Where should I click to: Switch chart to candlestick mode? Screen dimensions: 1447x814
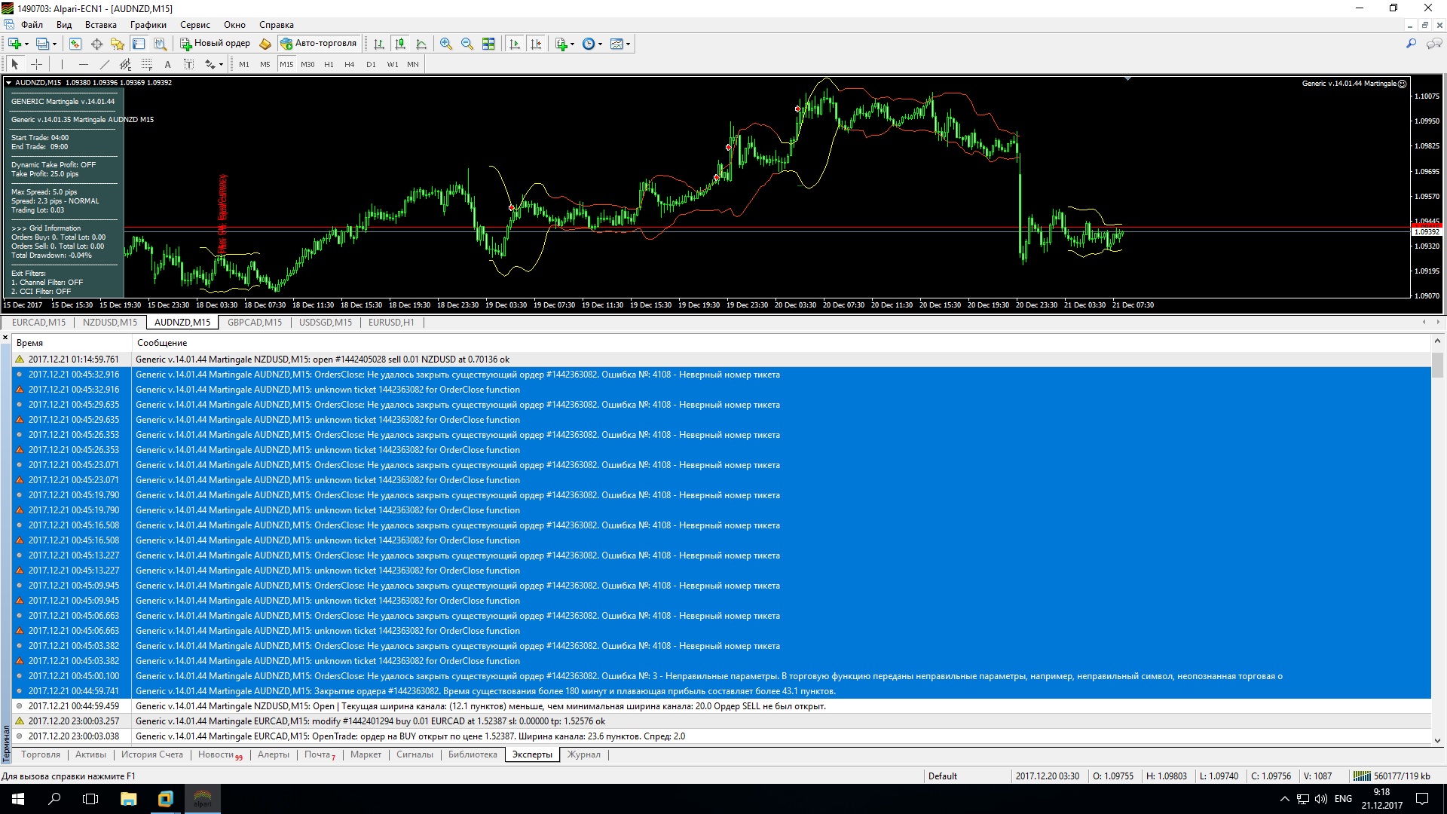coord(400,44)
